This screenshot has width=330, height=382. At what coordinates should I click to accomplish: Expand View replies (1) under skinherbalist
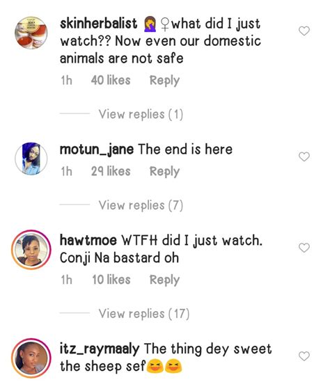coord(141,114)
